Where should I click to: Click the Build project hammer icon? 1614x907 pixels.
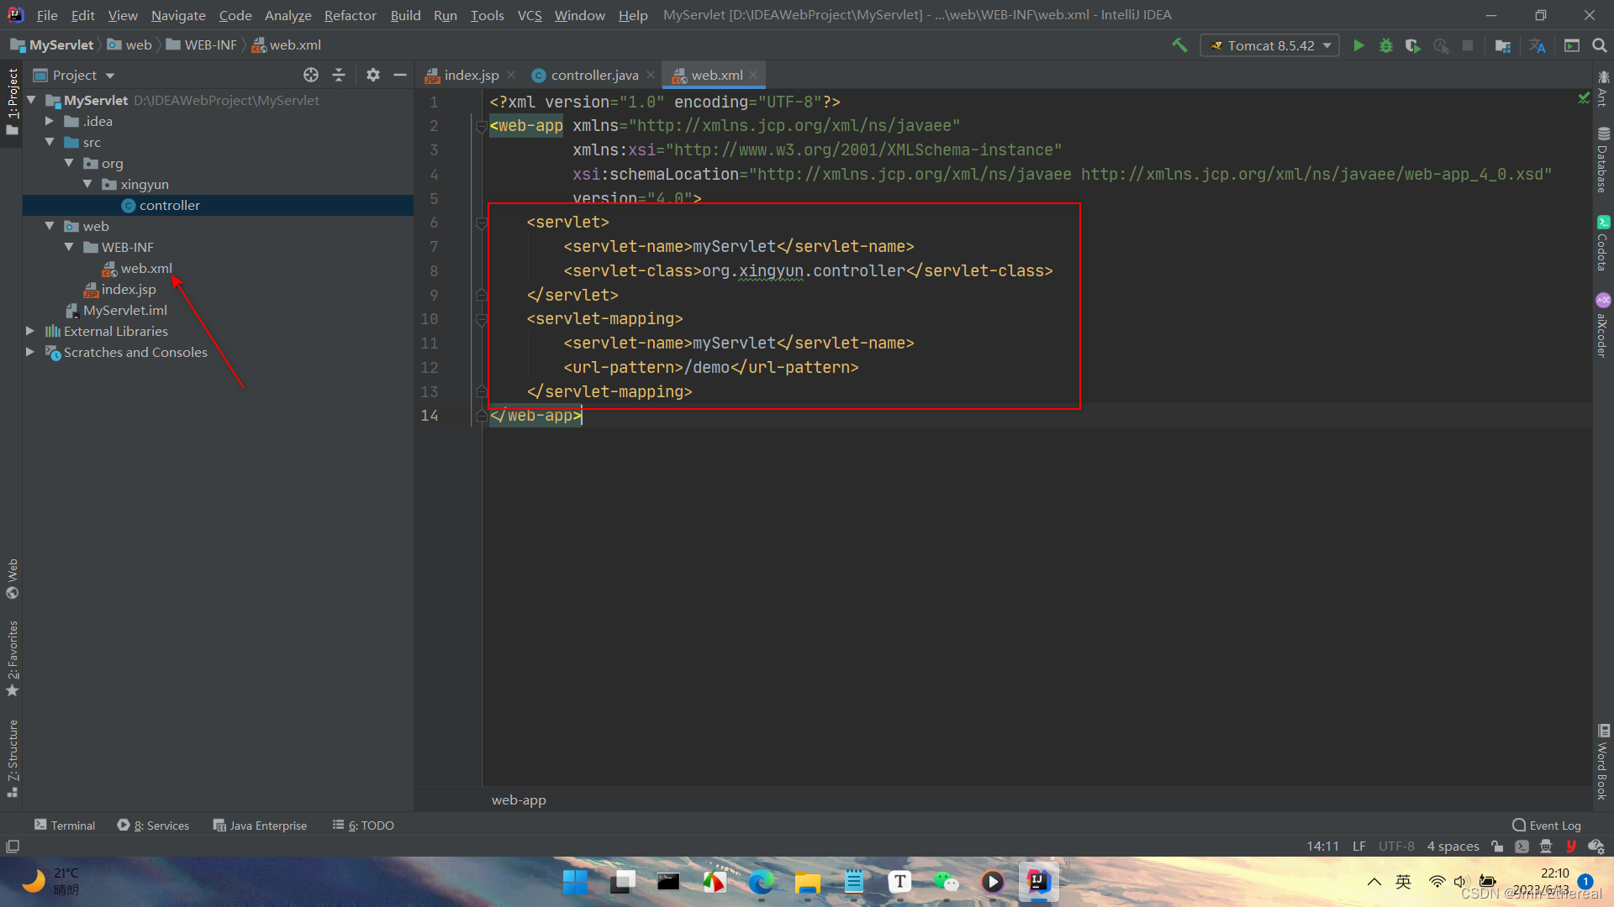(x=1179, y=45)
